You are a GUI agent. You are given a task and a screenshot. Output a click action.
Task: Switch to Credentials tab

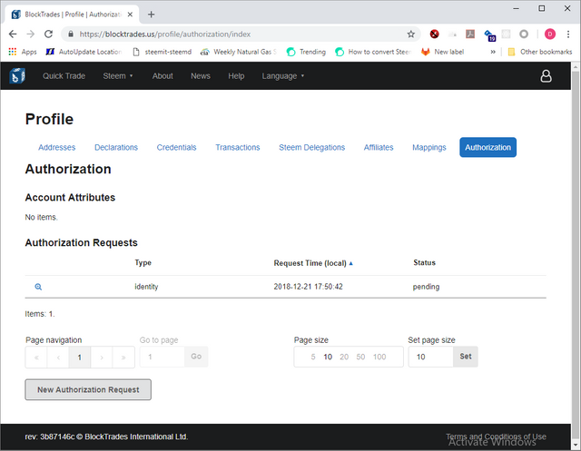[x=176, y=147]
